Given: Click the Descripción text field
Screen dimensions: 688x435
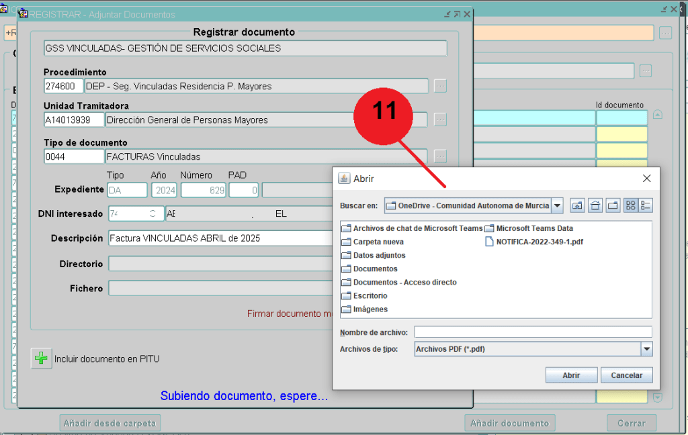Looking at the screenshot, I should click(222, 238).
